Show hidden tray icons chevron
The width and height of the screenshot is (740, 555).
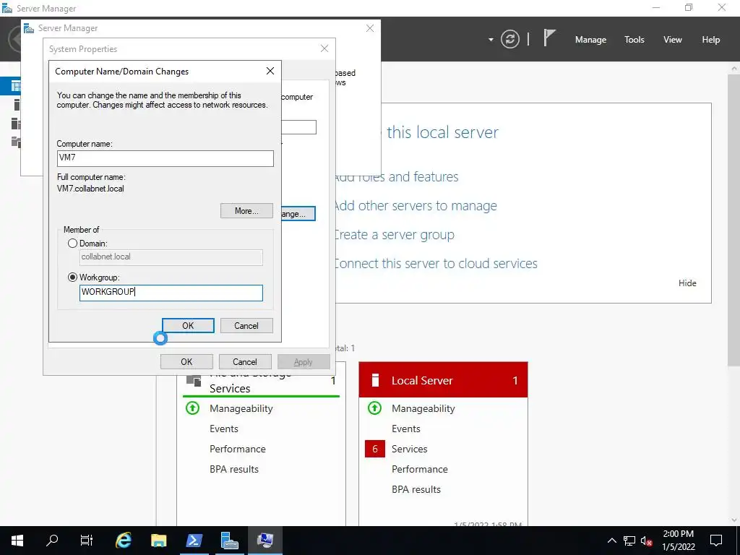[611, 541]
